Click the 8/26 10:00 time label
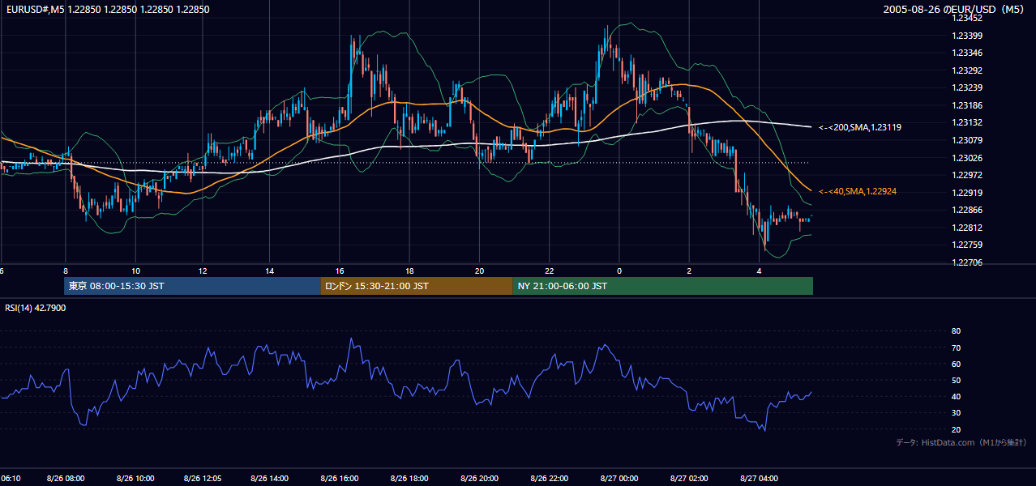The height and width of the screenshot is (486, 1036). point(136,479)
